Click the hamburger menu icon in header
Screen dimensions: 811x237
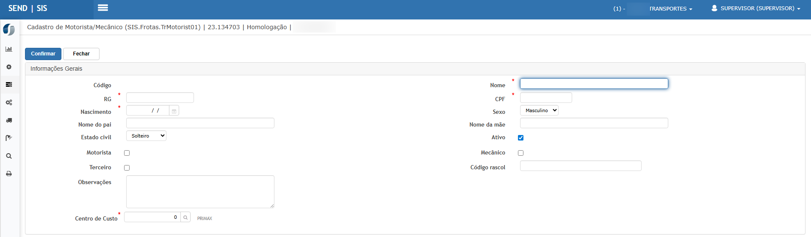click(x=102, y=8)
